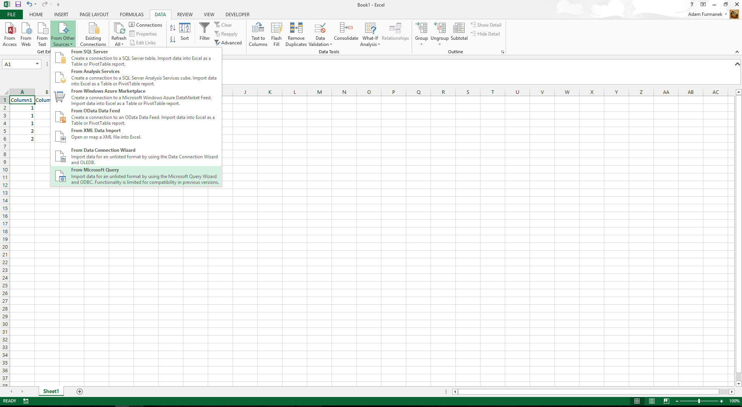Screen dimensions: 742x407
Task: Collapse the ribbon
Action: pyautogui.click(x=737, y=52)
